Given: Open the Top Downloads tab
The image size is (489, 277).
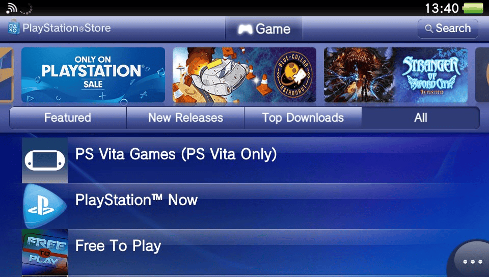Looking at the screenshot, I should [303, 118].
